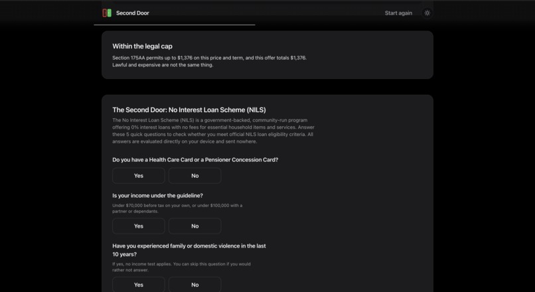Answer No to Health Care Card question
The image size is (535, 292).
coord(195,176)
